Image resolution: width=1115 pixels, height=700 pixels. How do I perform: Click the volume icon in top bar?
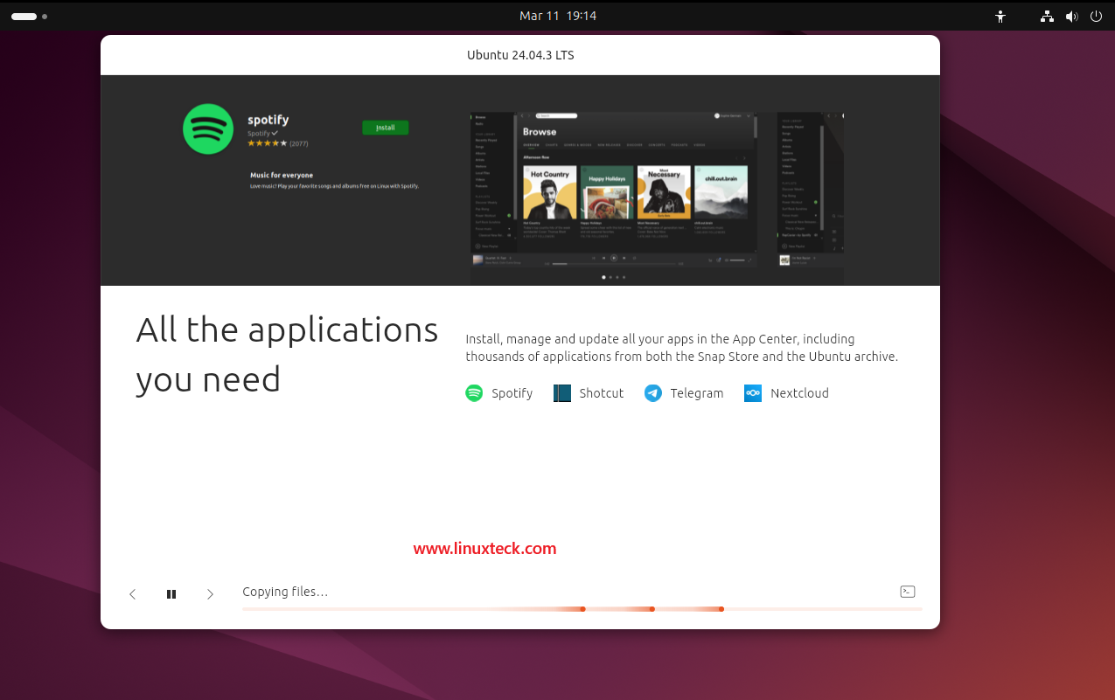[1071, 15]
